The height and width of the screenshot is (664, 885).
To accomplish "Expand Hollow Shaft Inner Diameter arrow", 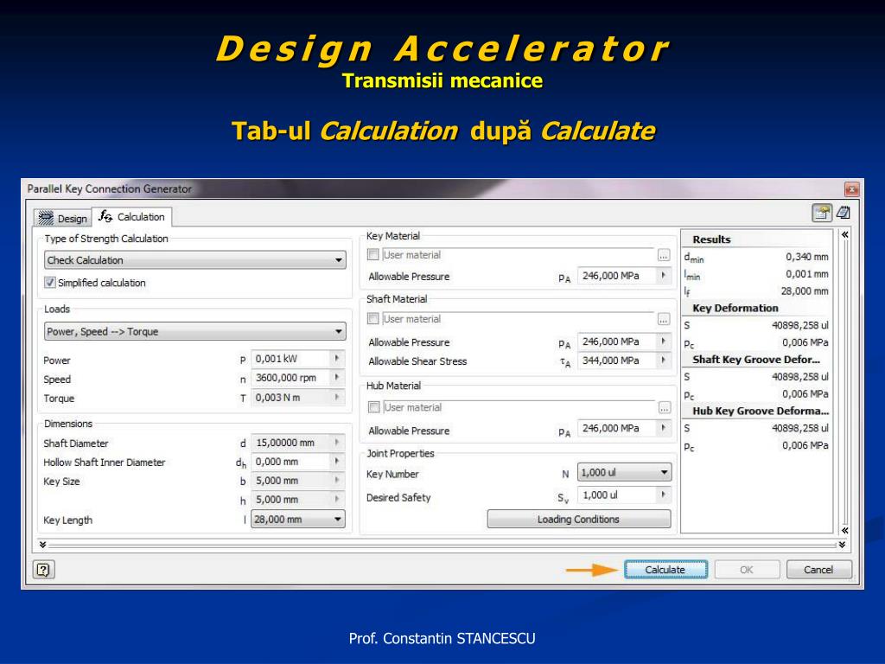I will [337, 462].
